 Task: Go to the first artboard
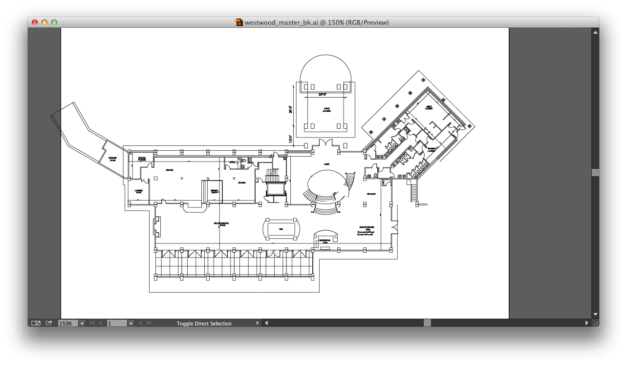92,323
